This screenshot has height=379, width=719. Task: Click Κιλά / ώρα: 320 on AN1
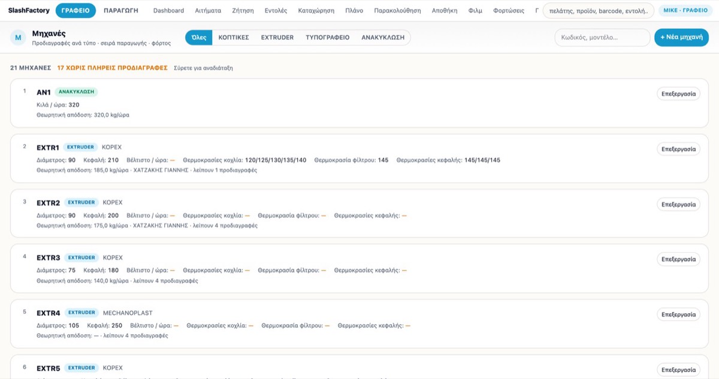pyautogui.click(x=58, y=105)
